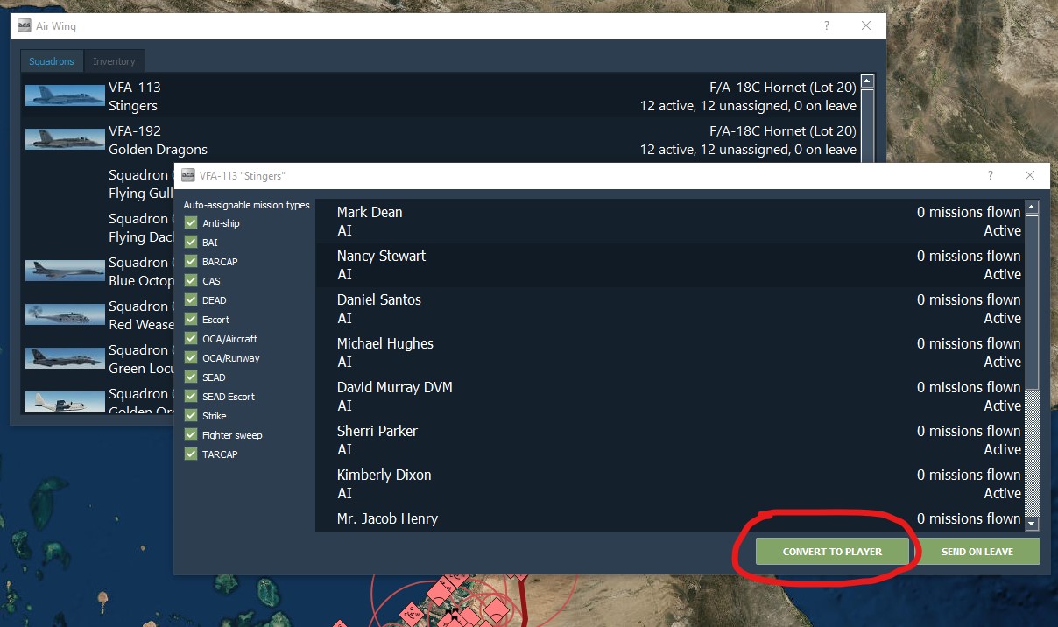This screenshot has width=1058, height=627.
Task: Click Auto-assignable mission types label
Action: tap(247, 205)
